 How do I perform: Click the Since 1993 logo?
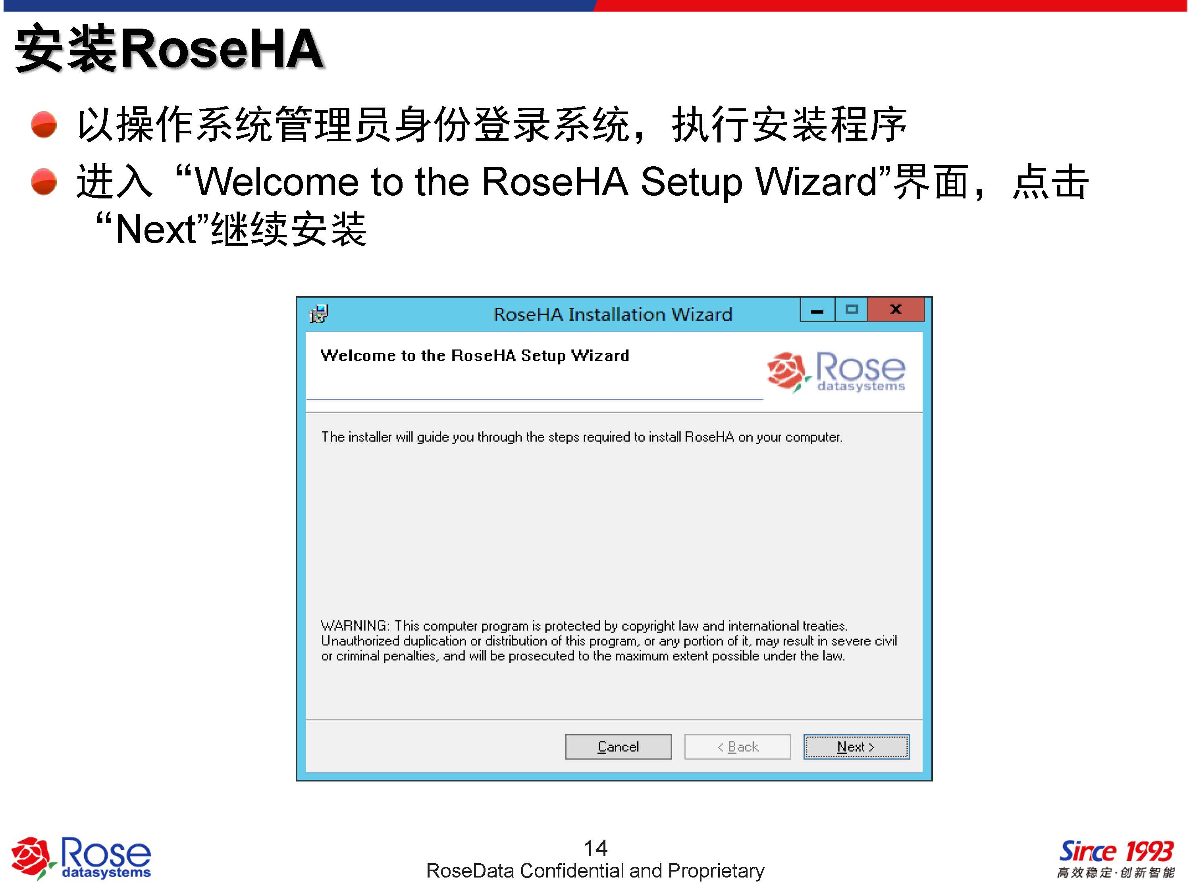(1116, 851)
